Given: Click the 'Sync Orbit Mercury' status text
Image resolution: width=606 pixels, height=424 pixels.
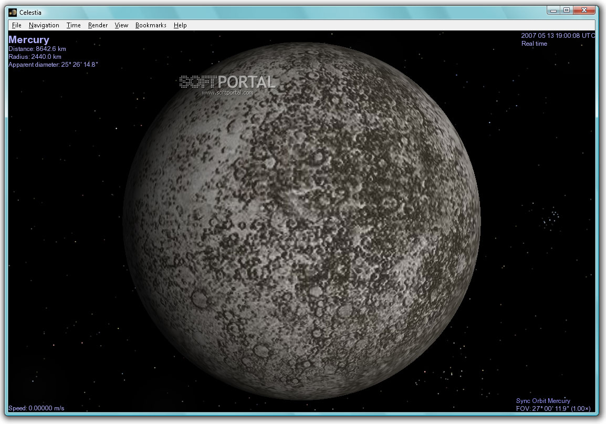Looking at the screenshot, I should [543, 401].
